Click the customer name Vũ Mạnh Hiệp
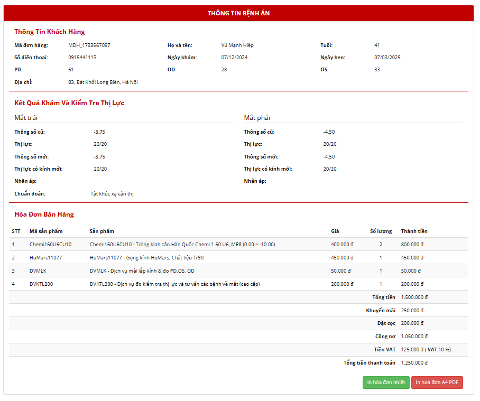Screen dimensions: 480x401 pyautogui.click(x=237, y=45)
